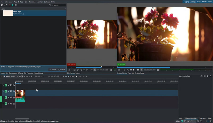Play the timeline in Project Monitor
The width and height of the screenshot is (213, 123).
(134, 70)
